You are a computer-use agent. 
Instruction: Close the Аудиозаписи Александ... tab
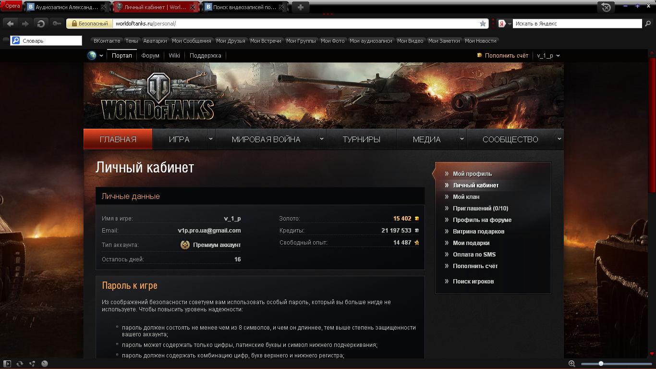tap(103, 7)
